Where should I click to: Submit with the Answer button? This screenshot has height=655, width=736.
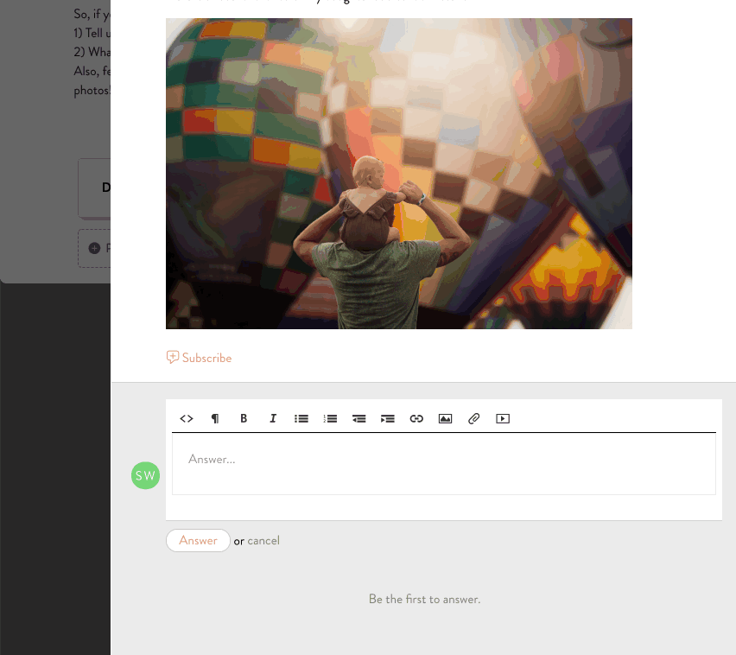(198, 540)
